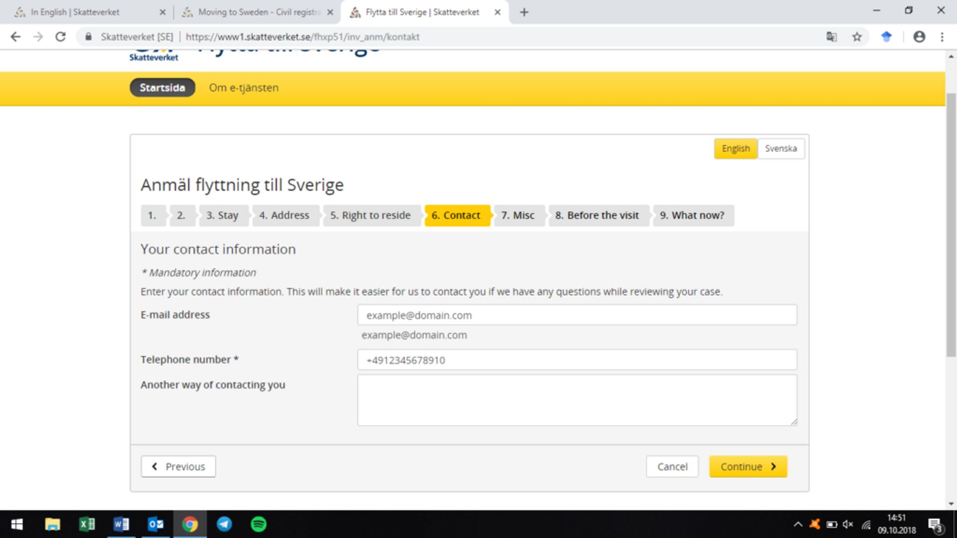Select step 7 Misc in progress
The height and width of the screenshot is (538, 957).
click(x=517, y=215)
